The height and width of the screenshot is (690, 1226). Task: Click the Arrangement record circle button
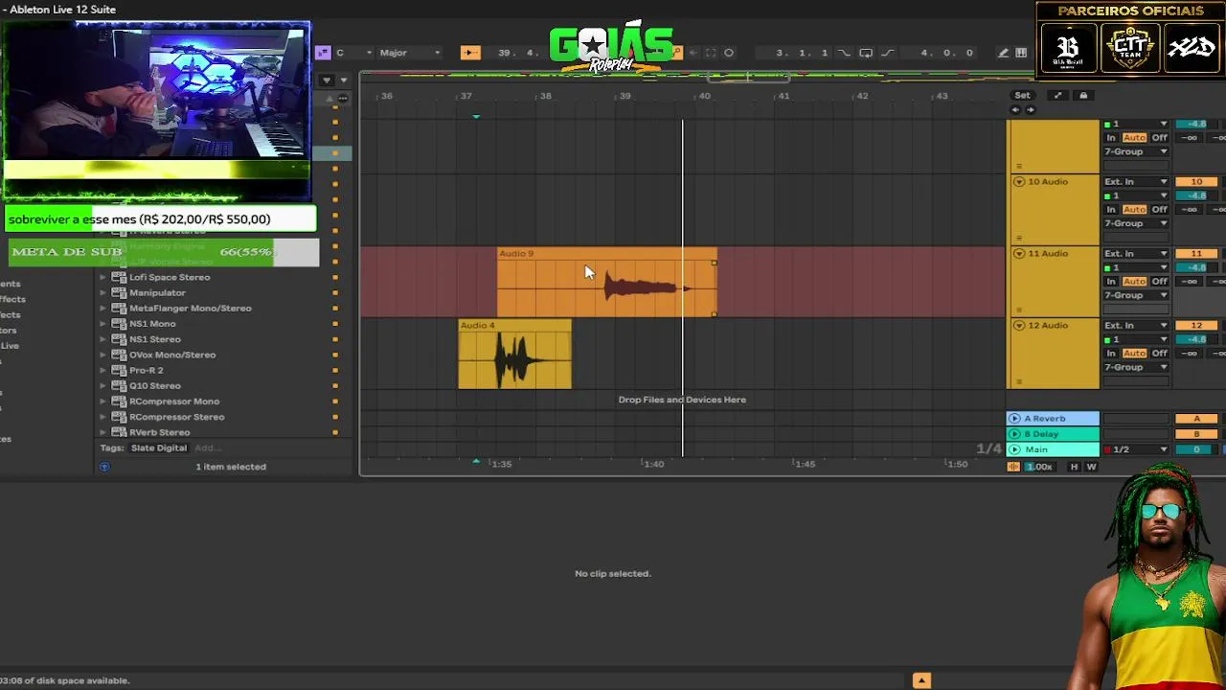[x=729, y=53]
